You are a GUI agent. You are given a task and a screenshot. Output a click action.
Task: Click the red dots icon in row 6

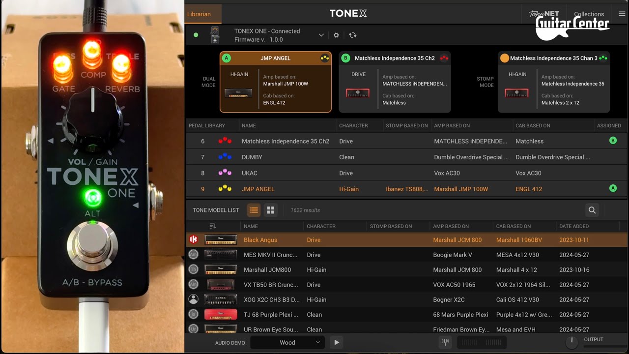(x=225, y=141)
